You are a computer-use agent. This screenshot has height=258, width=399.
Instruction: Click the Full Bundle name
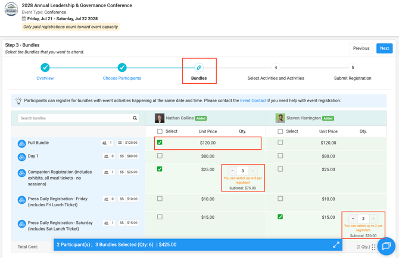tap(38, 143)
